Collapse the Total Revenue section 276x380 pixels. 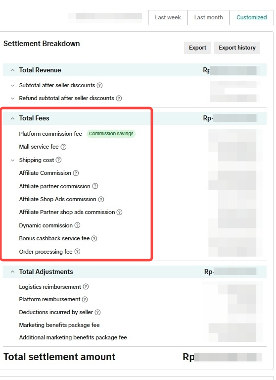pos(12,70)
